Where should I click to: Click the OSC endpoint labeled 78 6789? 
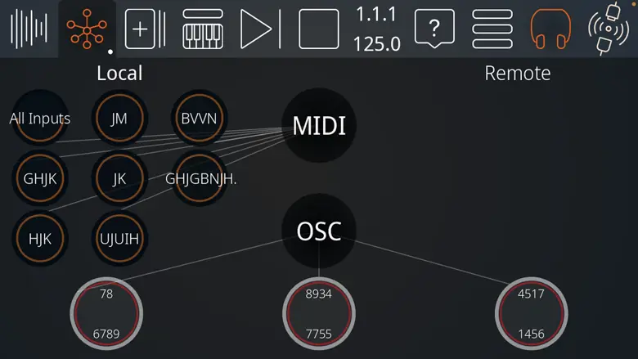pyautogui.click(x=106, y=313)
